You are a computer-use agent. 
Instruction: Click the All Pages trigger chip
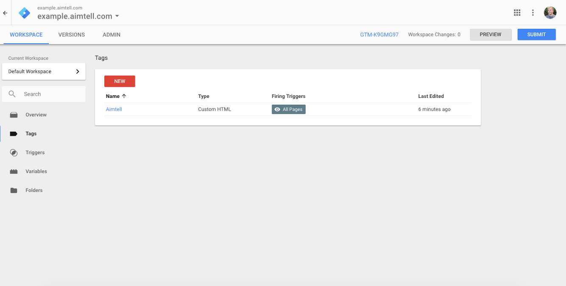[289, 109]
